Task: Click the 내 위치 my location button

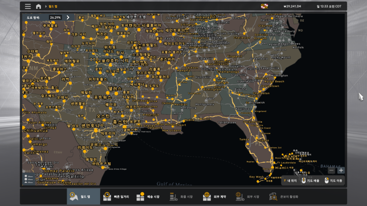Action: [x=290, y=180]
